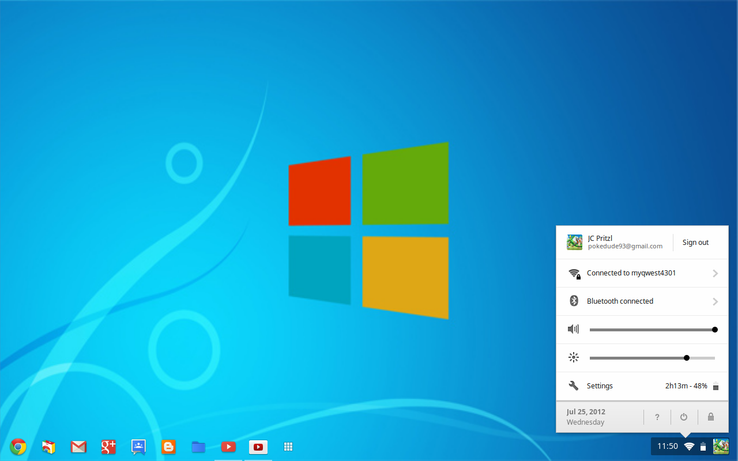Click the brightness sun icon
The image size is (738, 461).
tap(573, 358)
